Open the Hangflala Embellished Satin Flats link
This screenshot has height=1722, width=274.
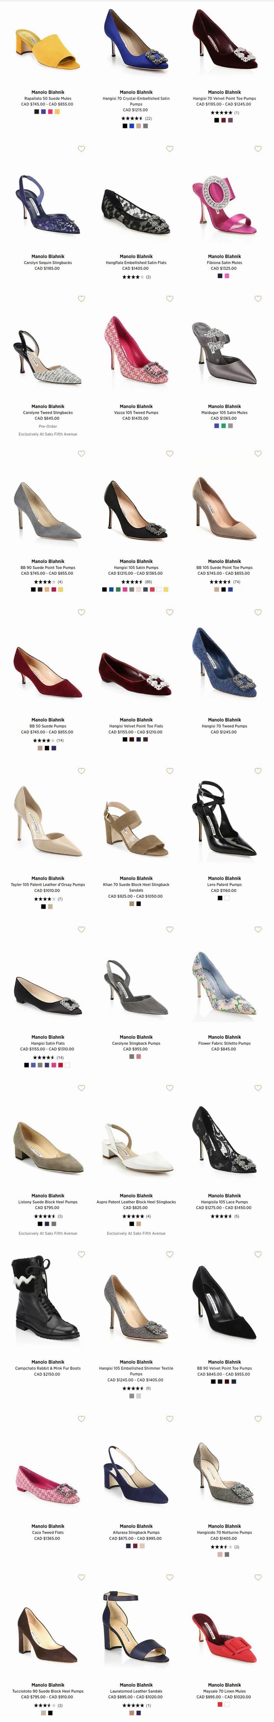136,263
